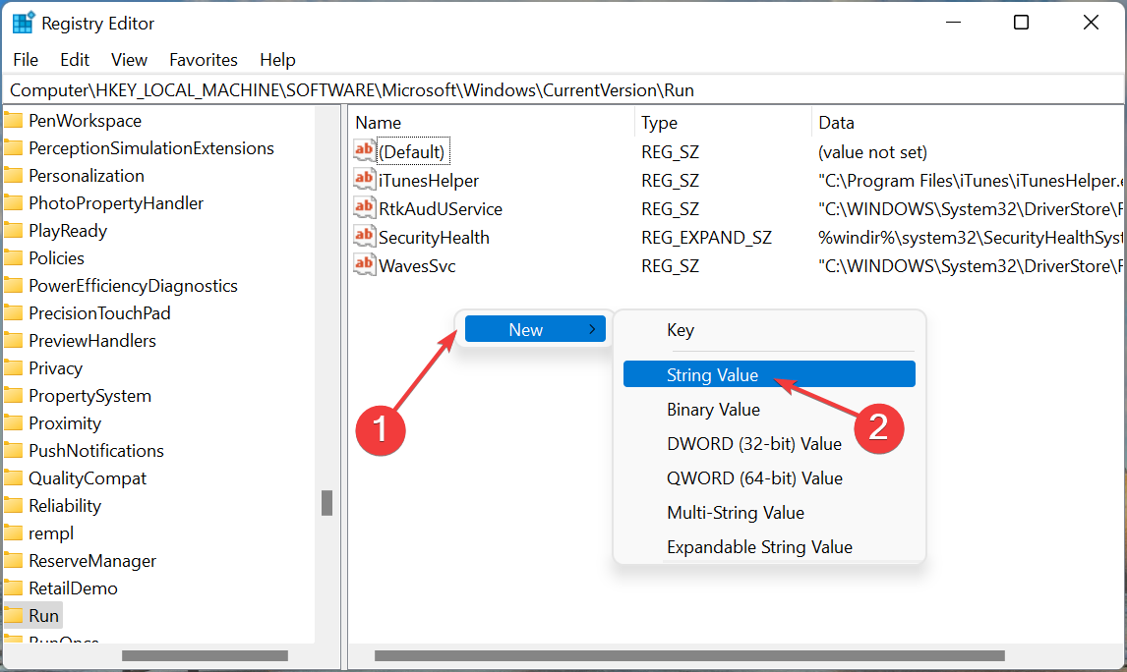Image resolution: width=1127 pixels, height=672 pixels.
Task: Click the string icon of iTunesHelper
Action: click(365, 180)
